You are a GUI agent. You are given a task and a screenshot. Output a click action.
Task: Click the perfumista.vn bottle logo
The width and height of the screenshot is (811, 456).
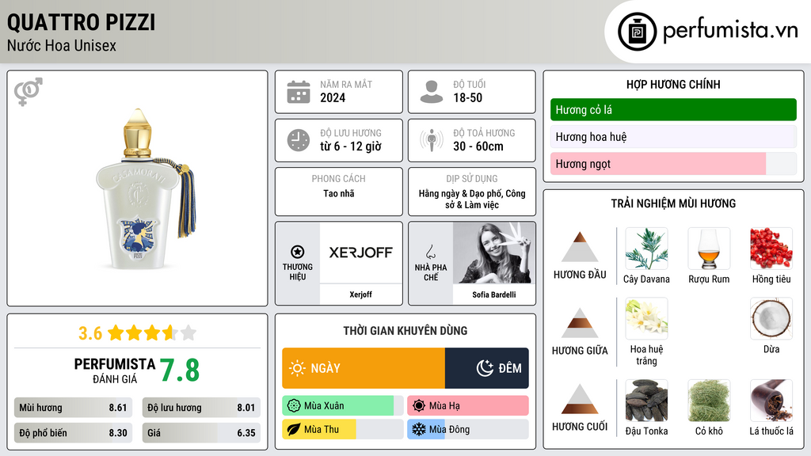pos(637,32)
